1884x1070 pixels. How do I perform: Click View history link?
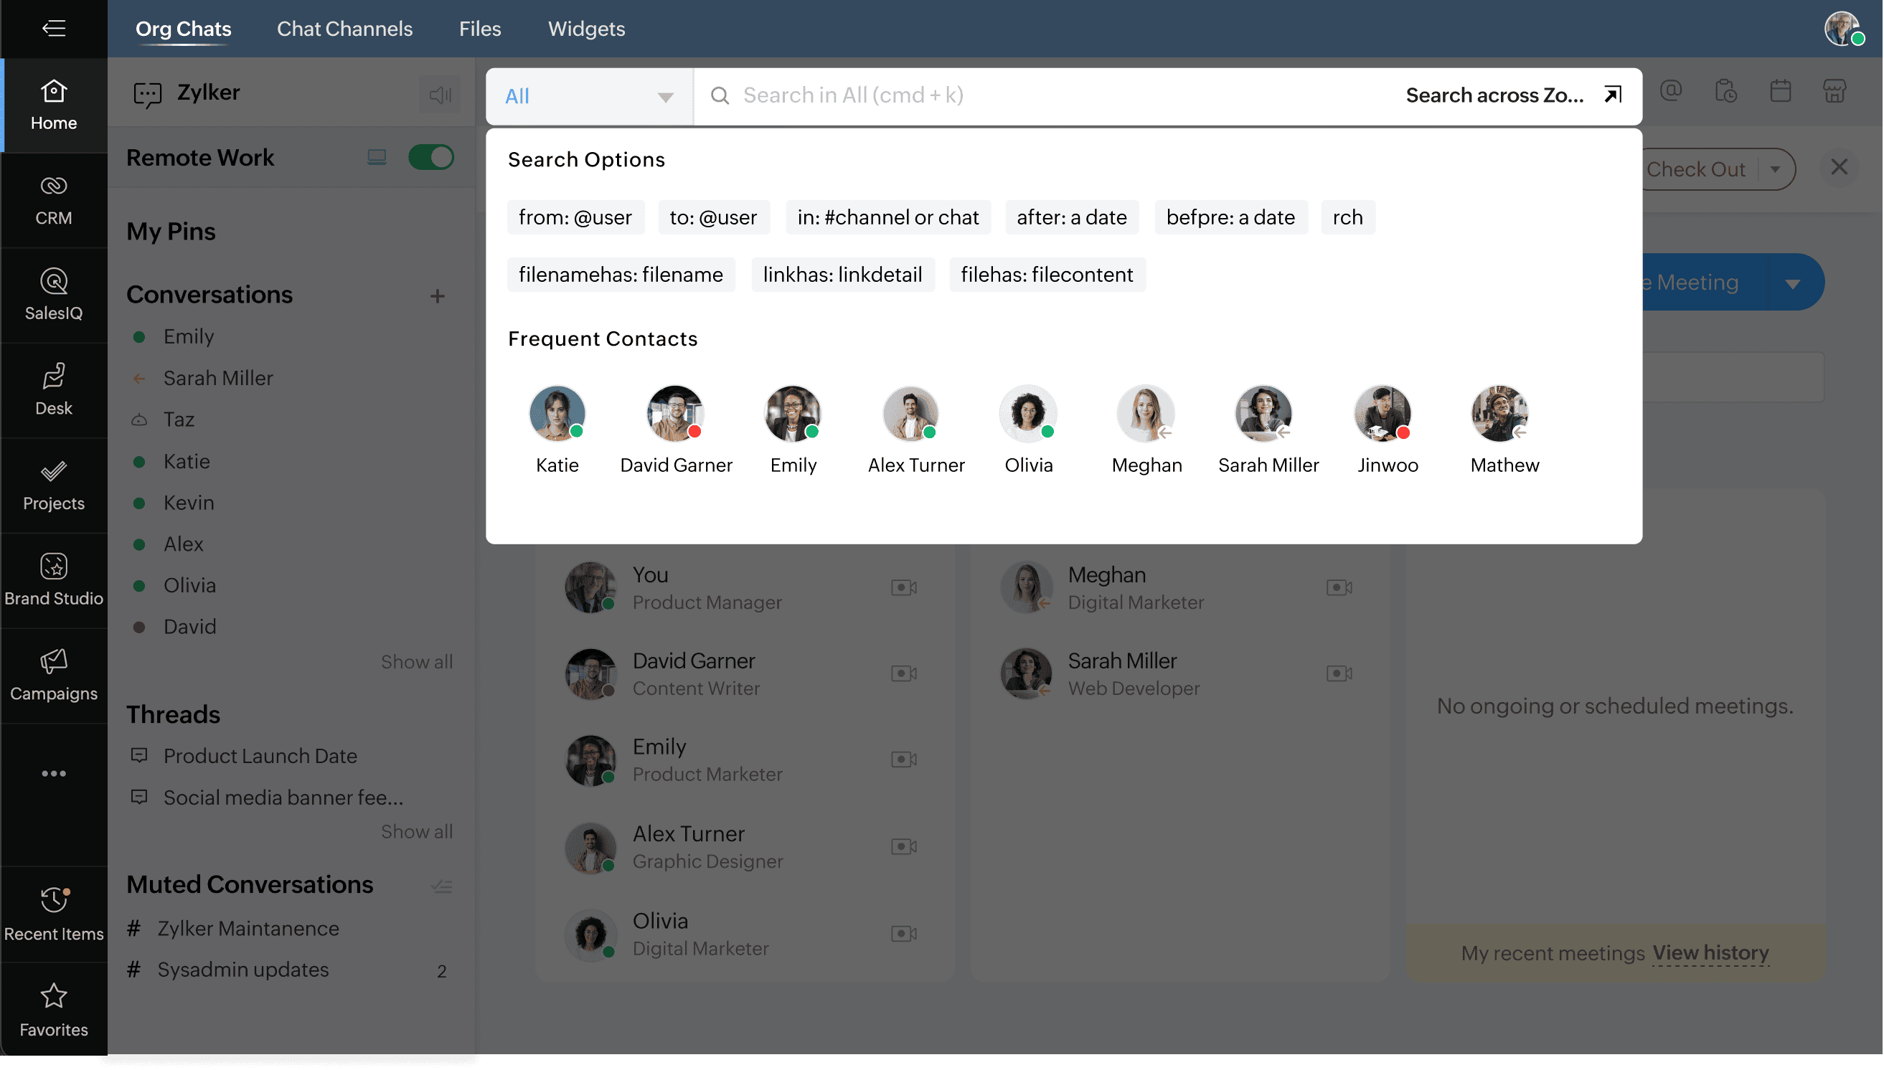[1710, 952]
